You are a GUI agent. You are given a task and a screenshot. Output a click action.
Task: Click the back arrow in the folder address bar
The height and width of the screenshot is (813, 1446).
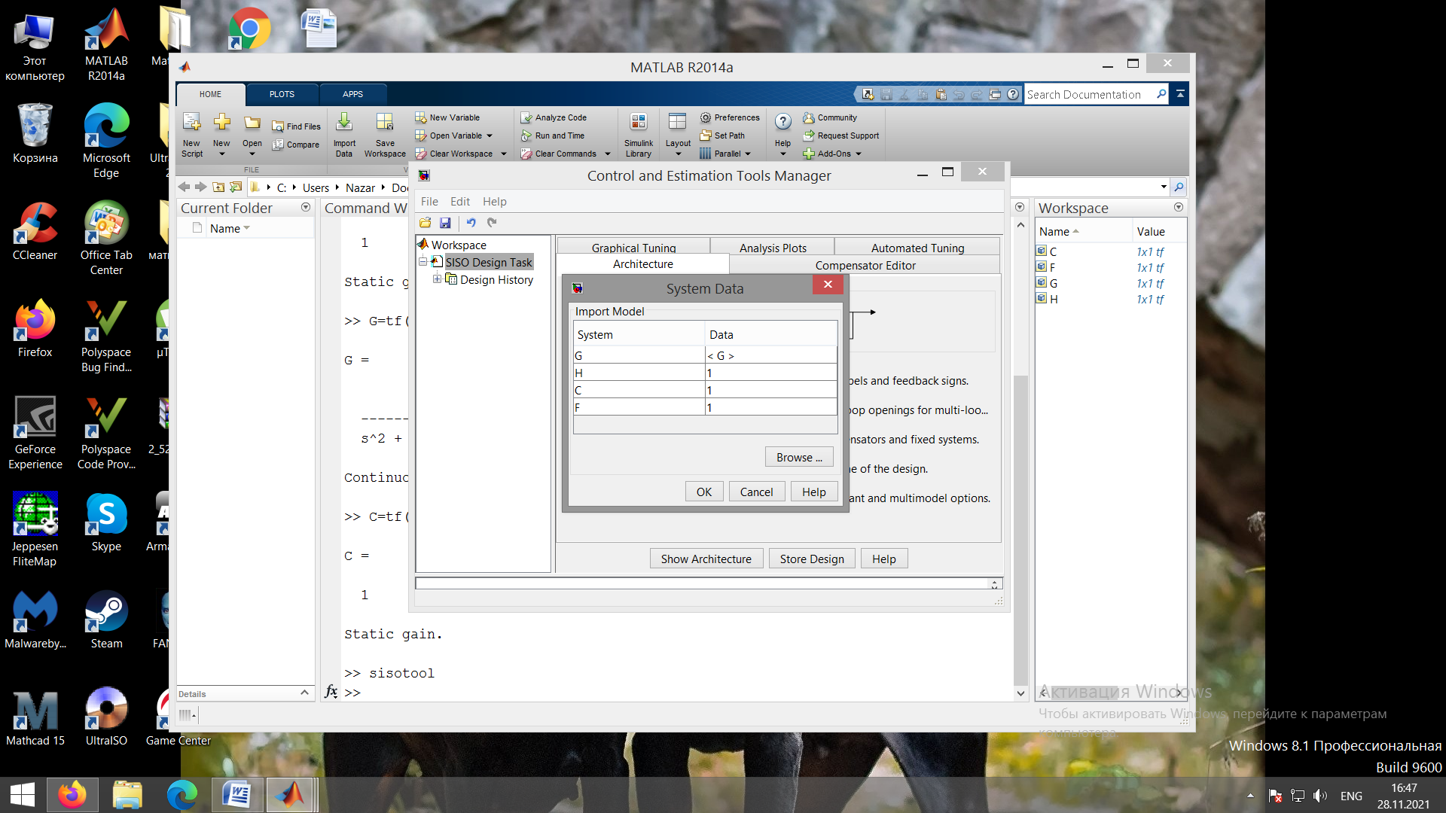[184, 187]
